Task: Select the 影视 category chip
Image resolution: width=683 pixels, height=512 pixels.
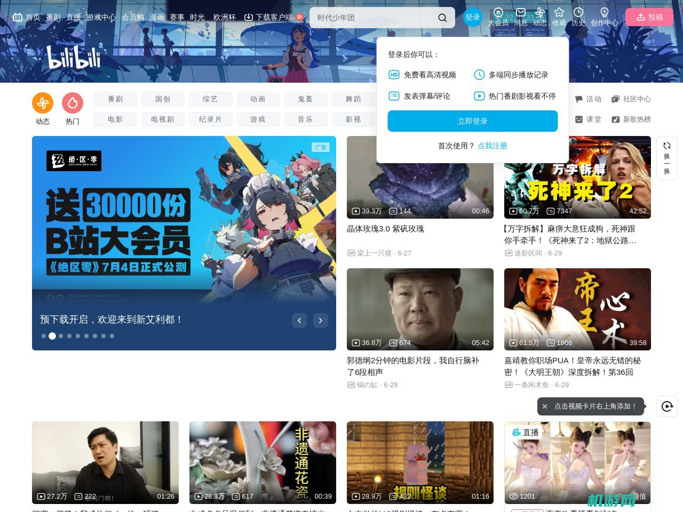Action: point(353,119)
